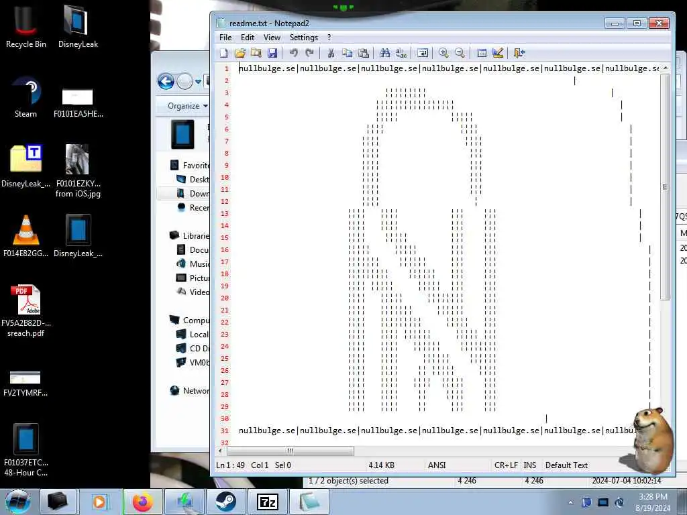Click line 1 text in the editor

click(449, 68)
